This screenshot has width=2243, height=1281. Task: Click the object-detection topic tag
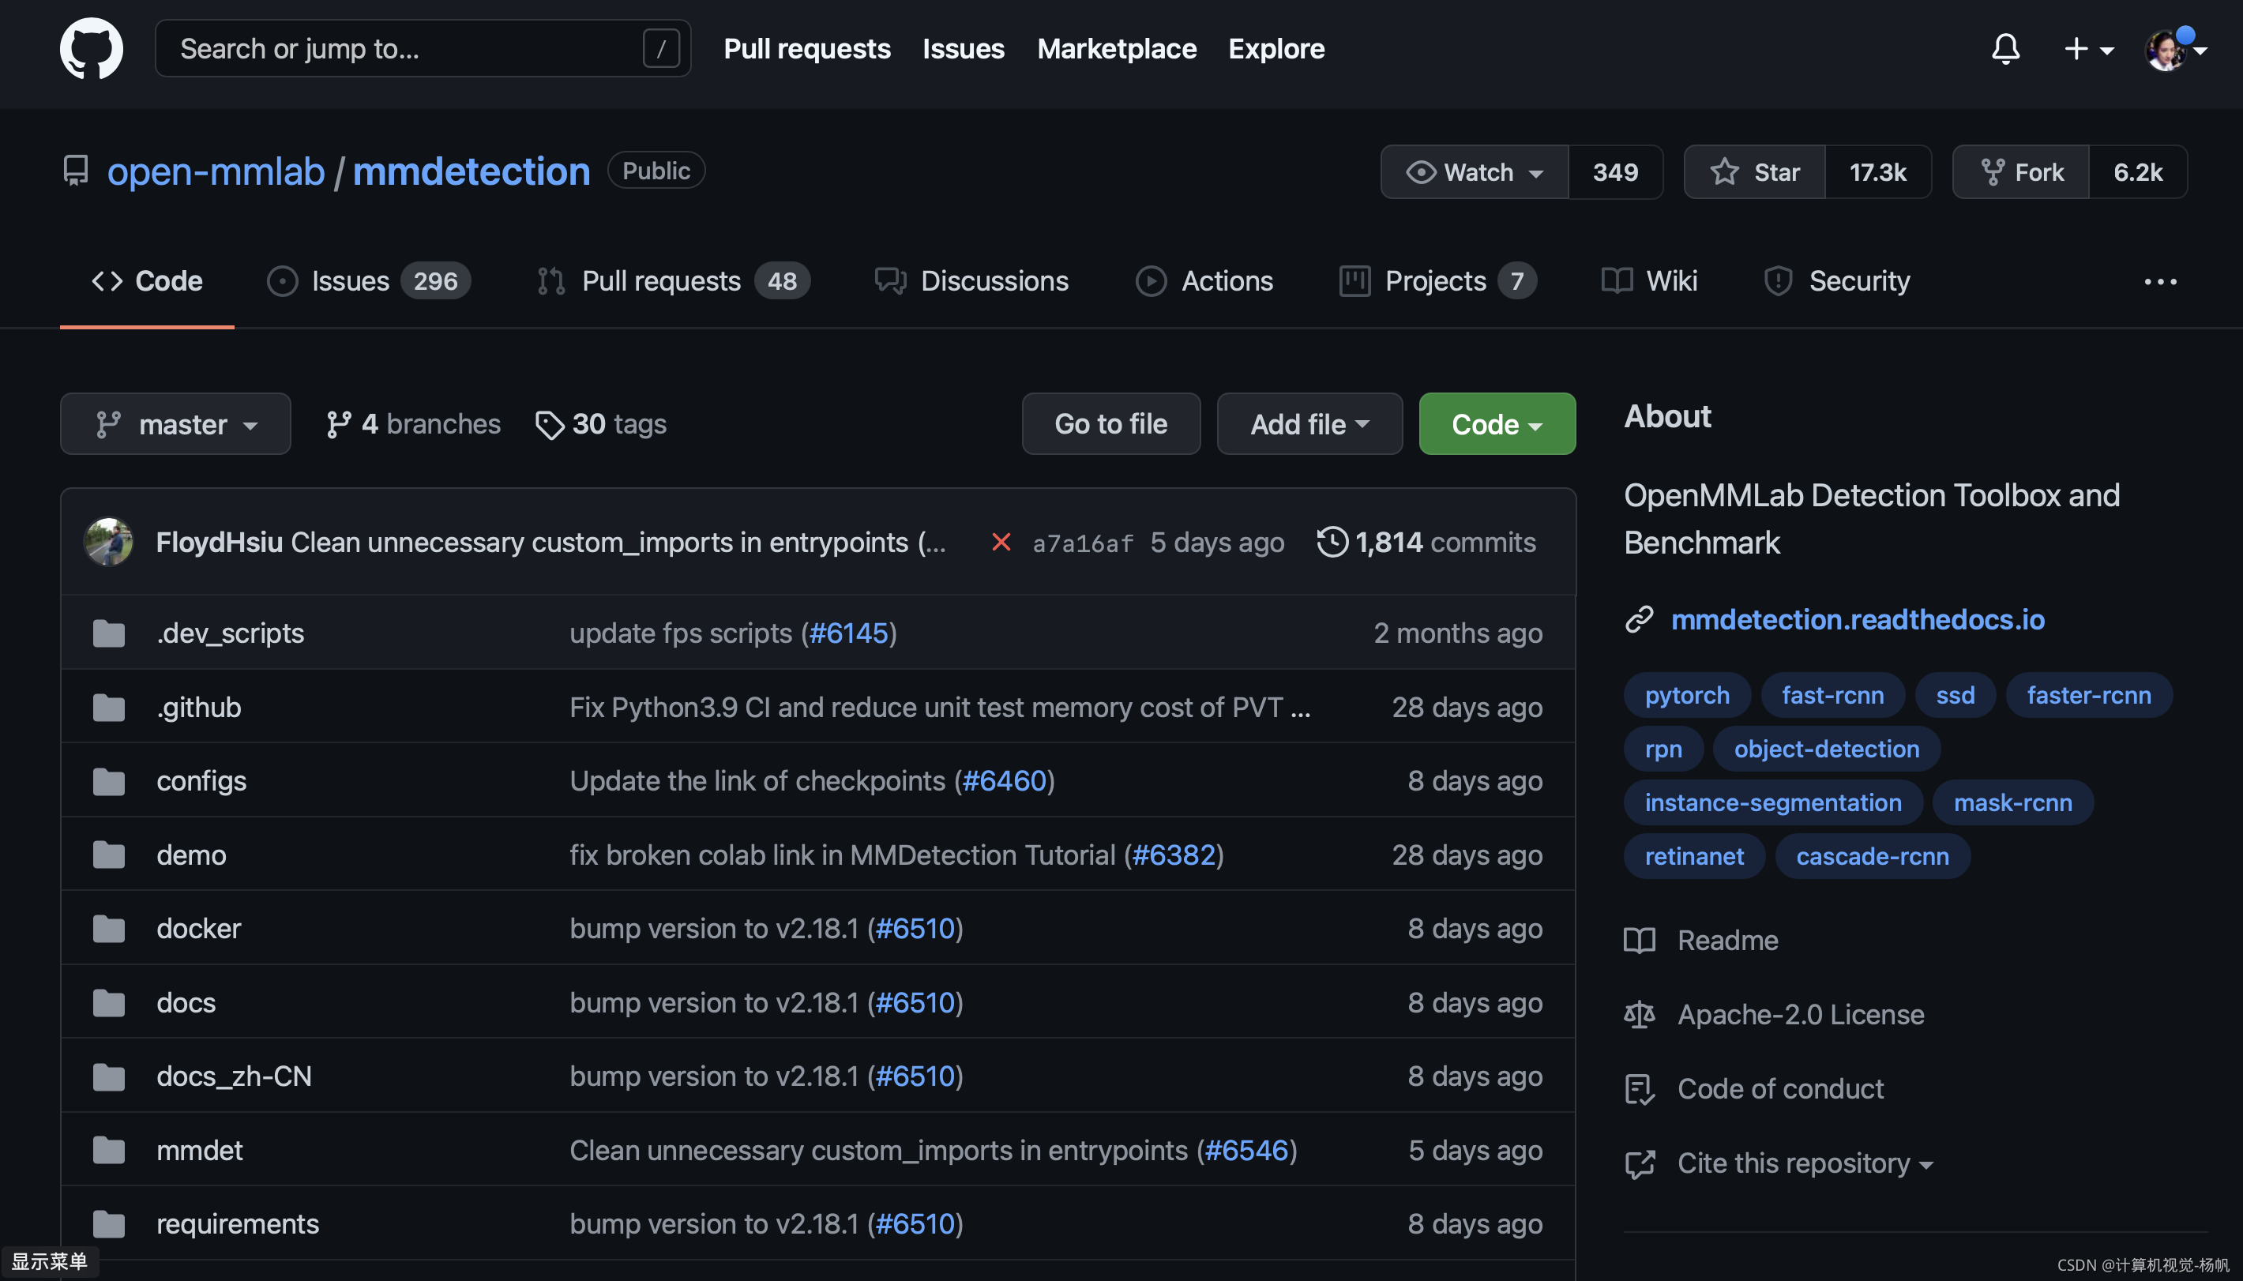(1826, 749)
